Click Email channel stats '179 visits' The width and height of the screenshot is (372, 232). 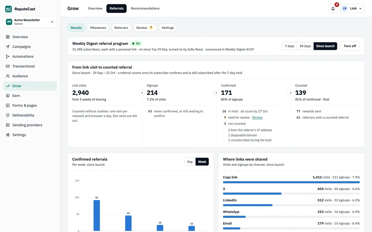click(x=324, y=223)
